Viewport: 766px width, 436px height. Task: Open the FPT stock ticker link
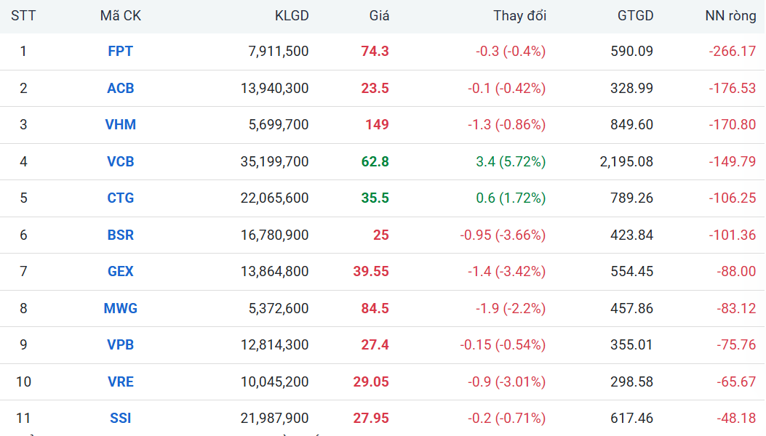[x=120, y=52]
